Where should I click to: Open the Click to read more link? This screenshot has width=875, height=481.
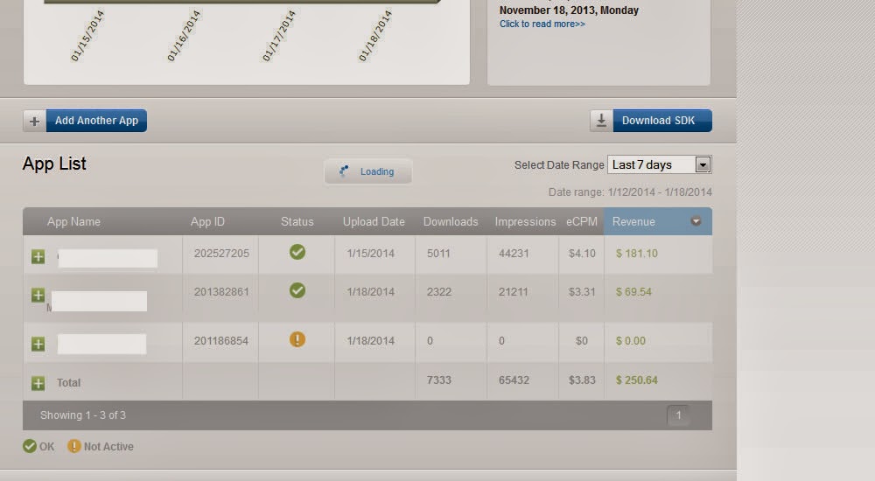tap(542, 24)
